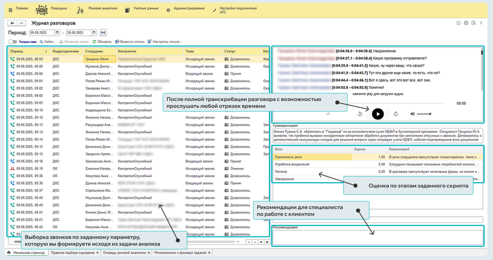
Task: Play the call audio recording
Action: click(378, 114)
